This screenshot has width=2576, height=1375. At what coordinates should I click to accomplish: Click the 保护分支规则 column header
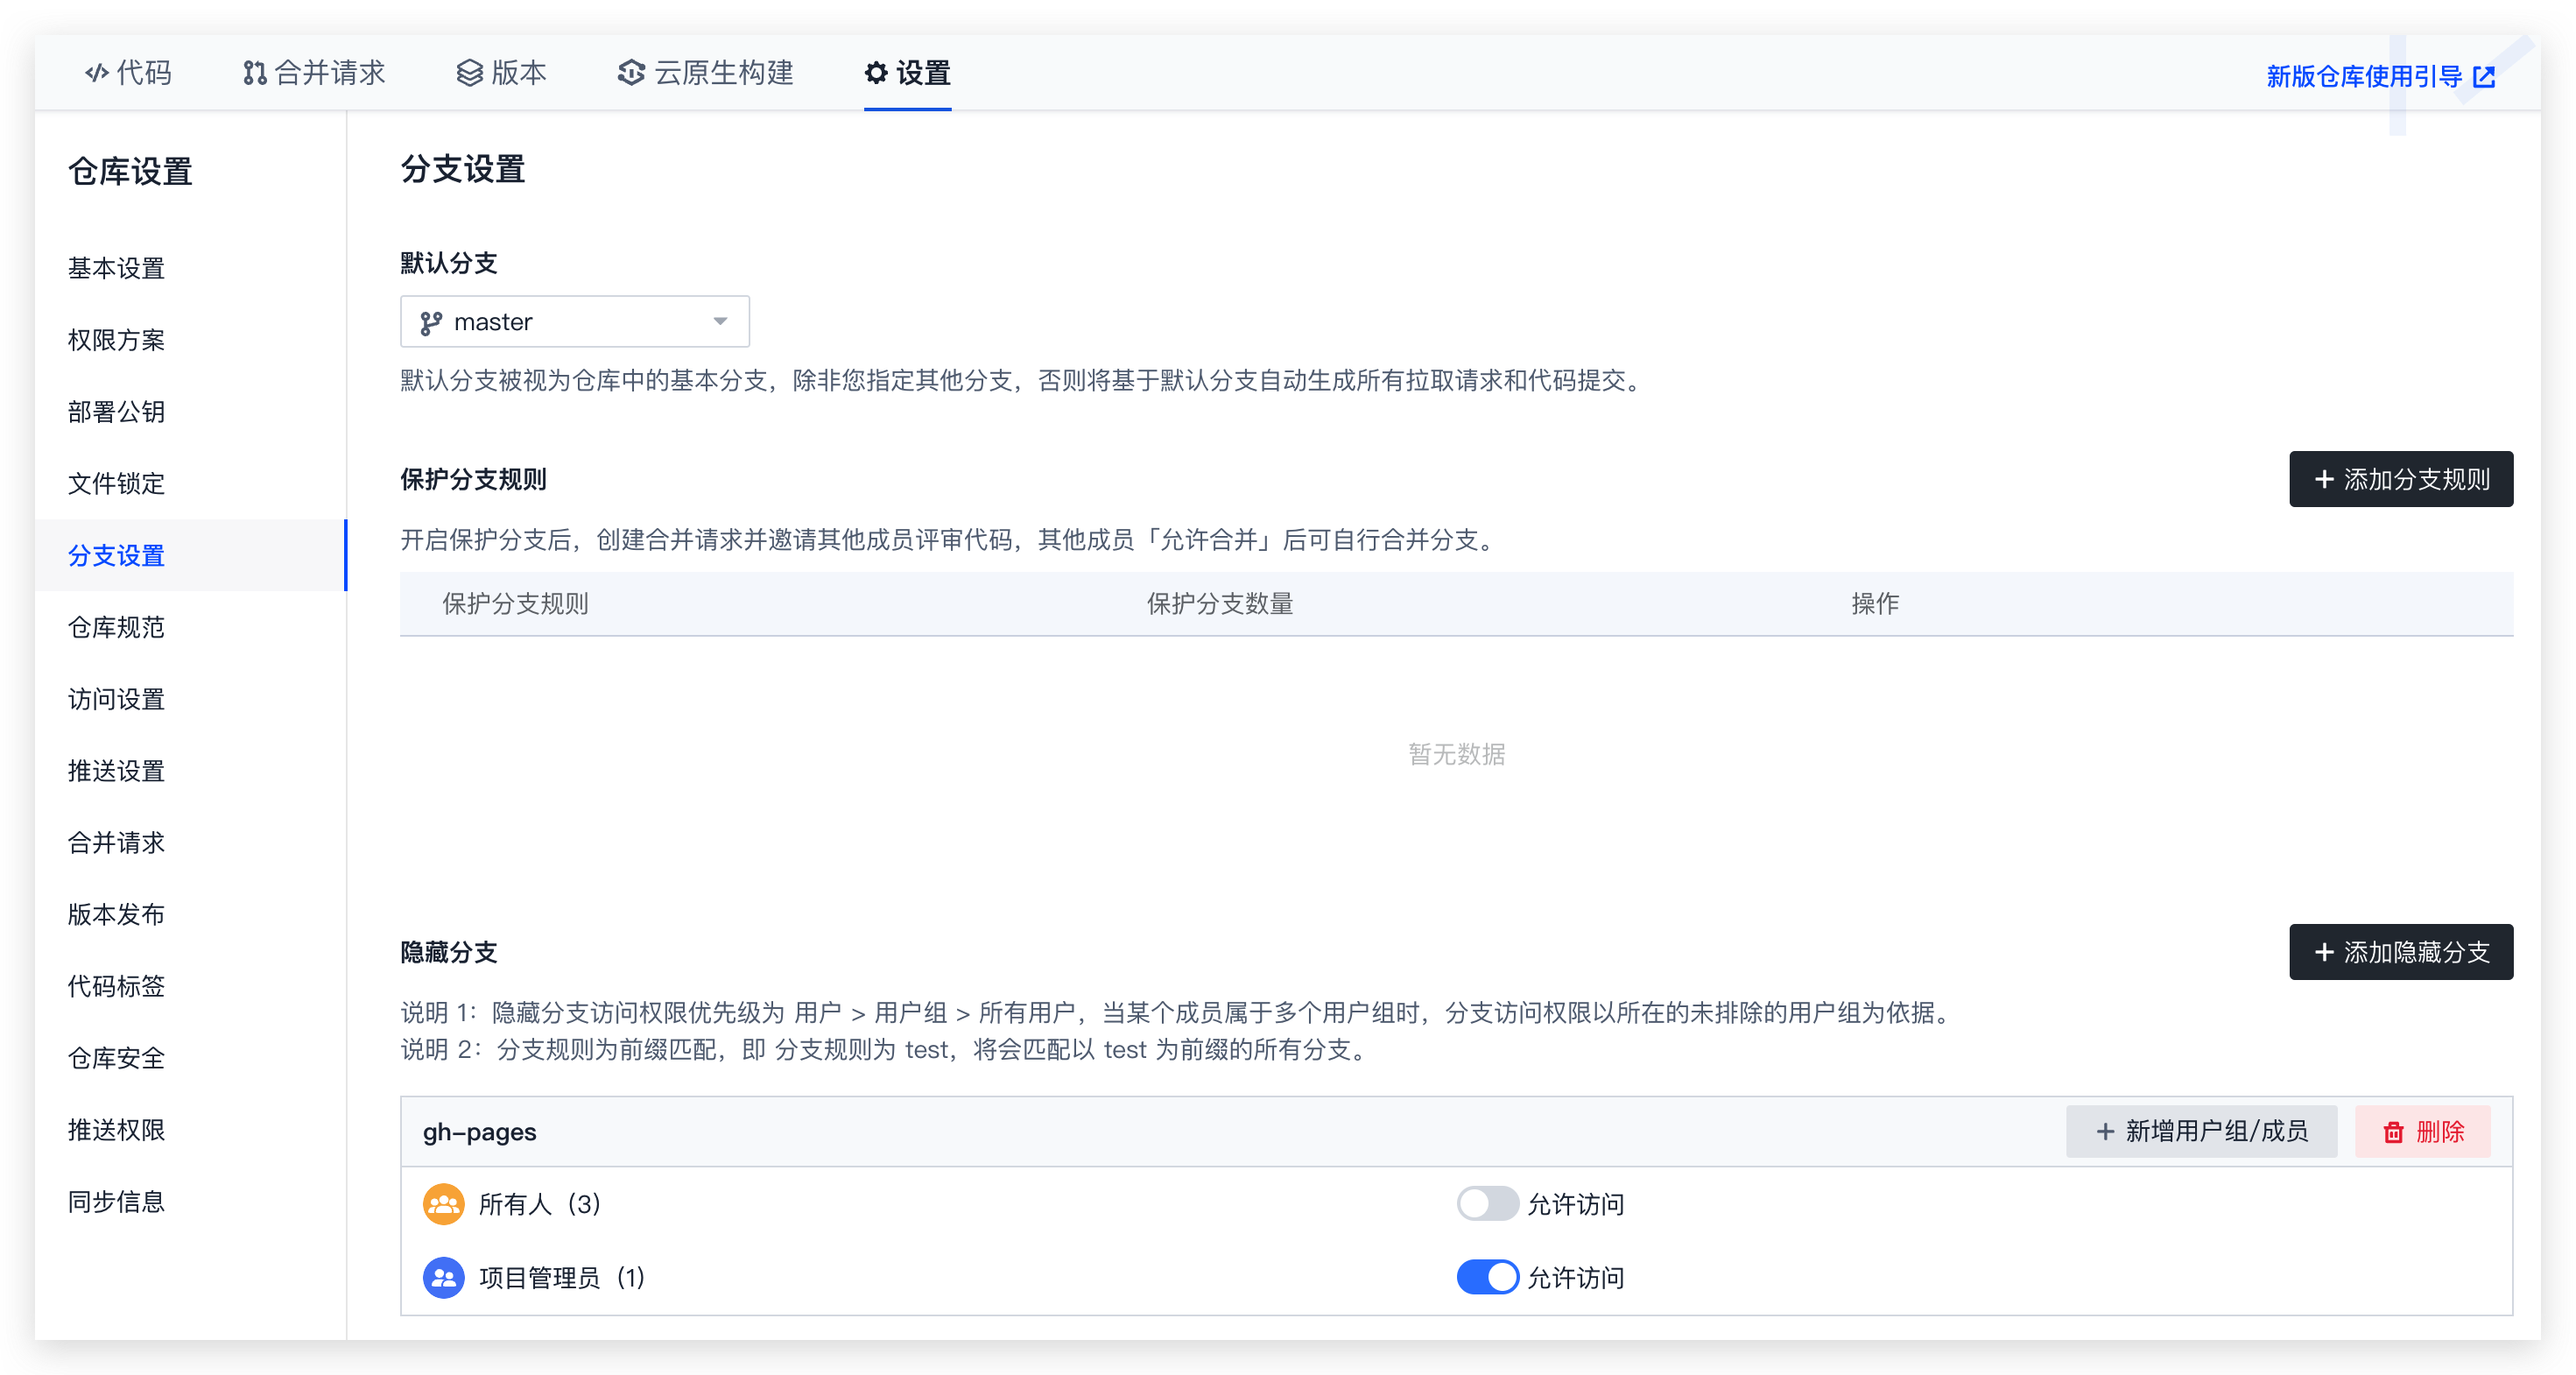point(515,604)
